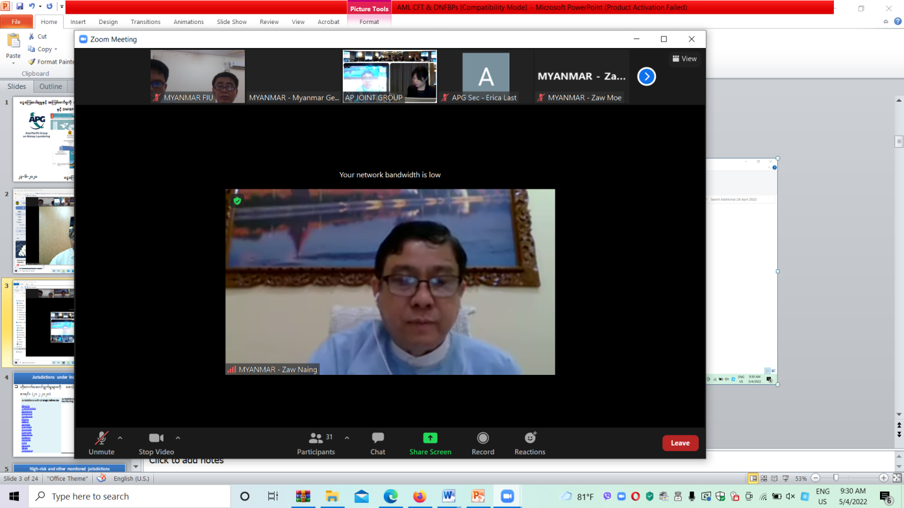Start Share Screen in Zoom
Screen dimensions: 904x508
click(430, 443)
